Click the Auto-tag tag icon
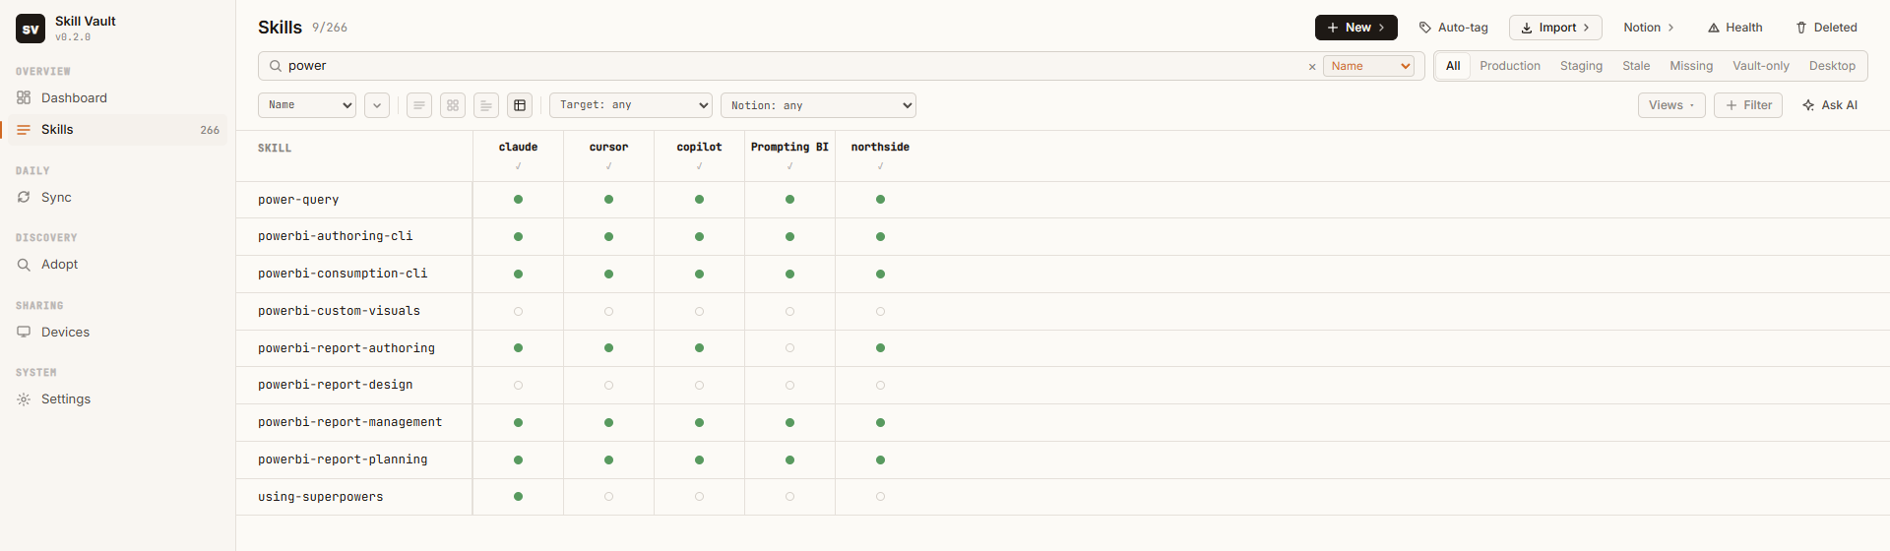 (1425, 28)
